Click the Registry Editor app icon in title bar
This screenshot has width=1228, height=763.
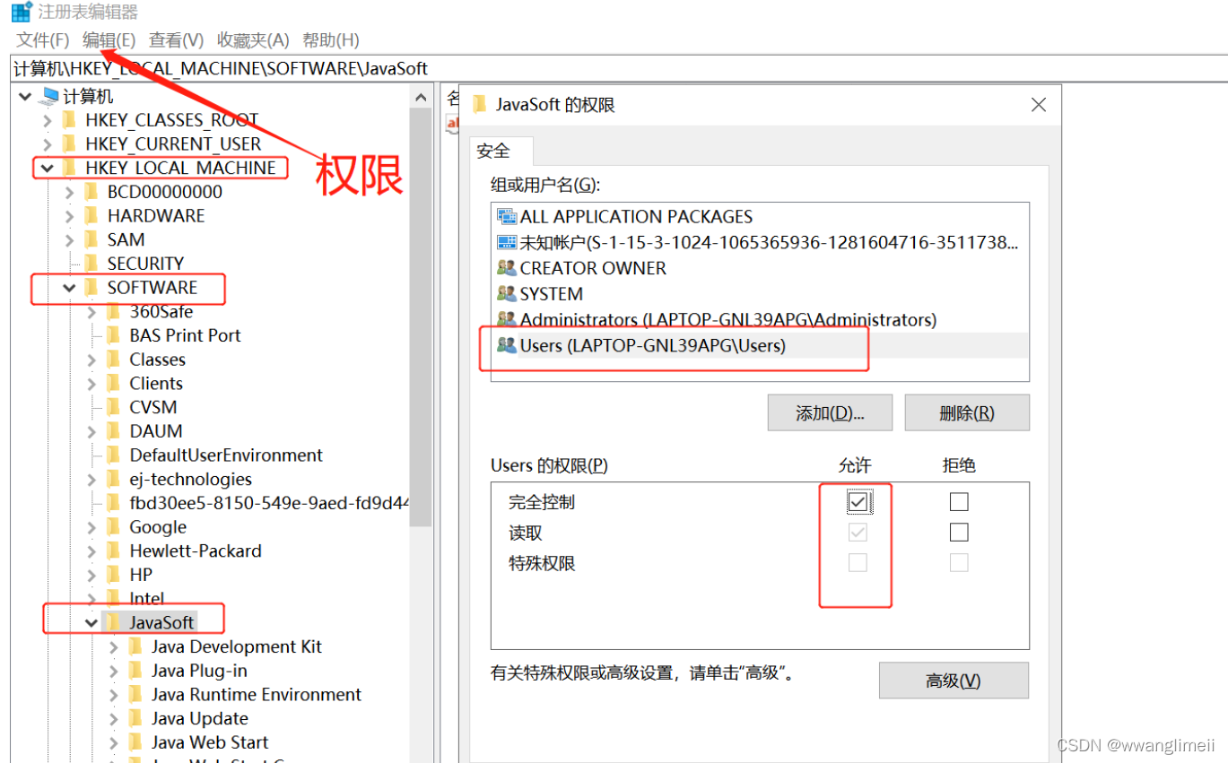click(22, 13)
